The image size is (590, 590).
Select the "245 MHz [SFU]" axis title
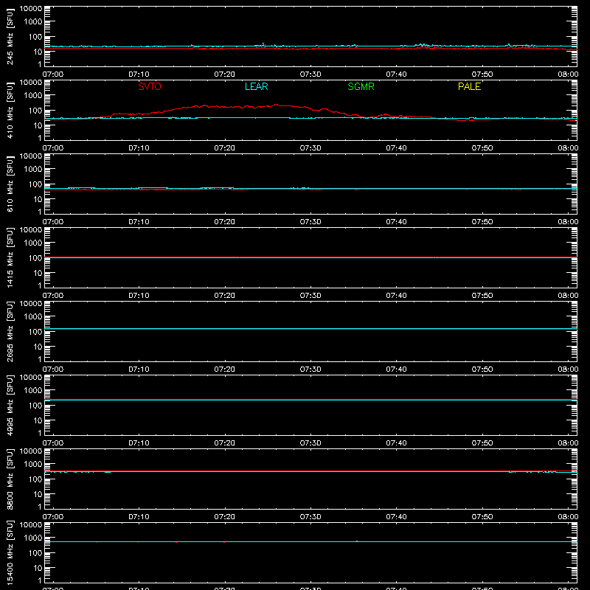coord(10,36)
